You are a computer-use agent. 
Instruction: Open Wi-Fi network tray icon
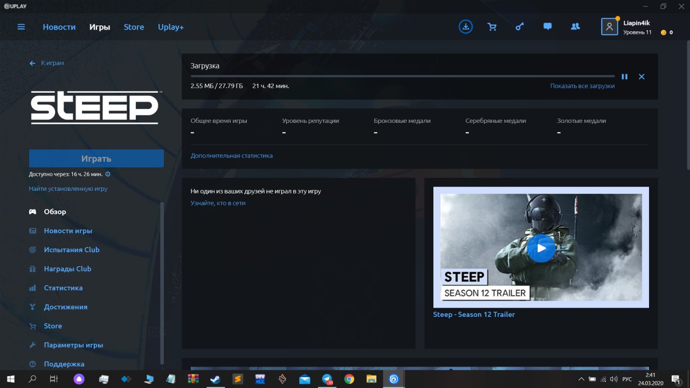(x=603, y=379)
